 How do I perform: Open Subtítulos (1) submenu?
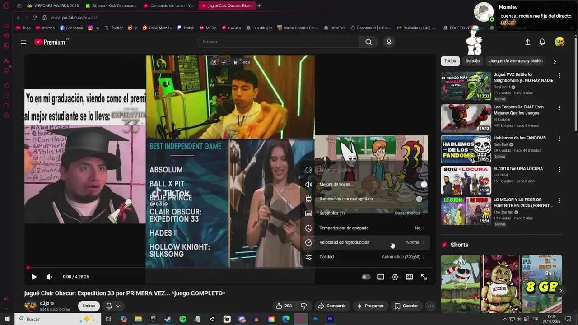coord(365,213)
